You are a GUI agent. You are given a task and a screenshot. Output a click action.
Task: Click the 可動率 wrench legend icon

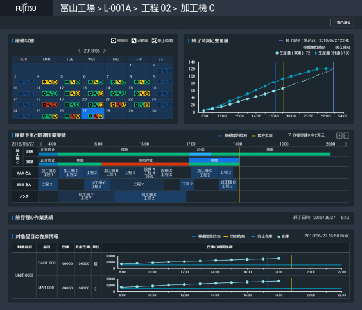point(134,40)
